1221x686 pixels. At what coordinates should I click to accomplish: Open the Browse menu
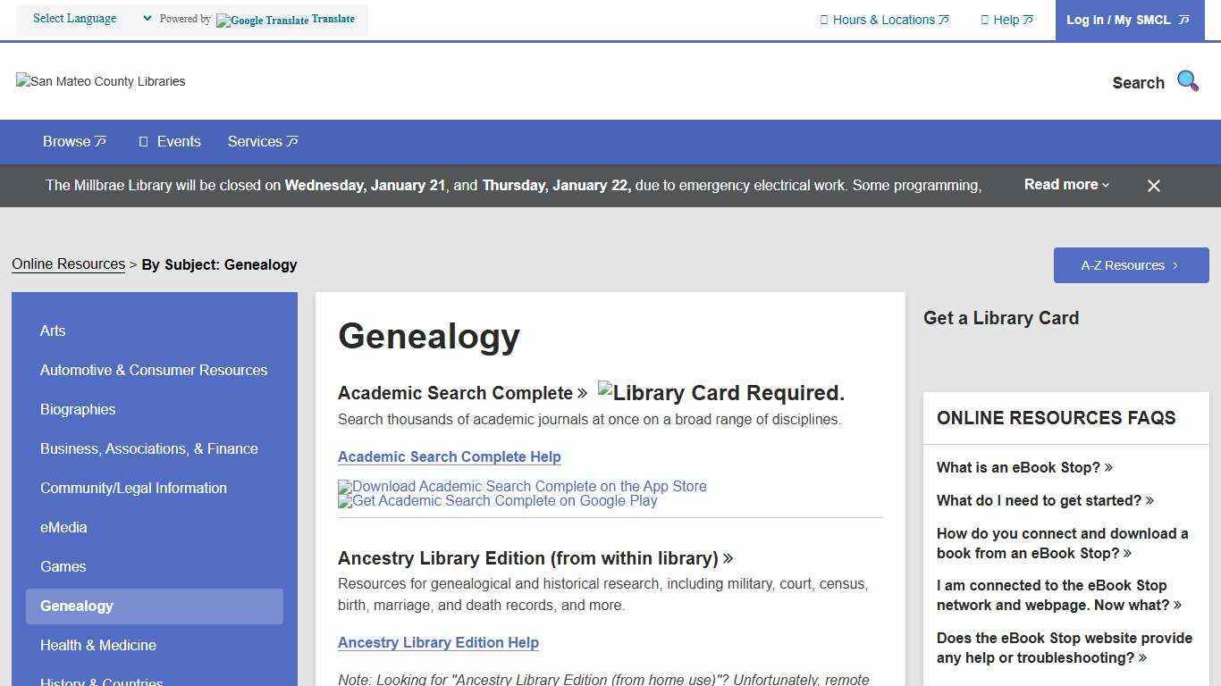(74, 141)
